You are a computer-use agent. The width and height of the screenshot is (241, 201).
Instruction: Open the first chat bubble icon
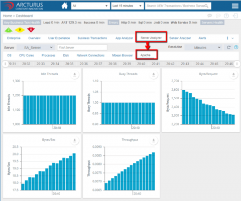coord(209,16)
